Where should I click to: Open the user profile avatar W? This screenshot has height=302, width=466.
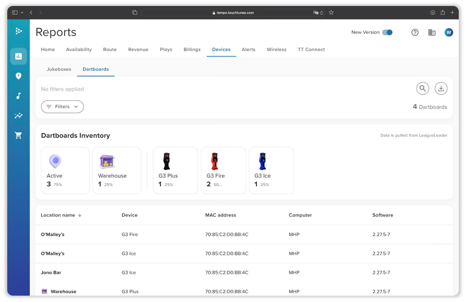coord(449,32)
